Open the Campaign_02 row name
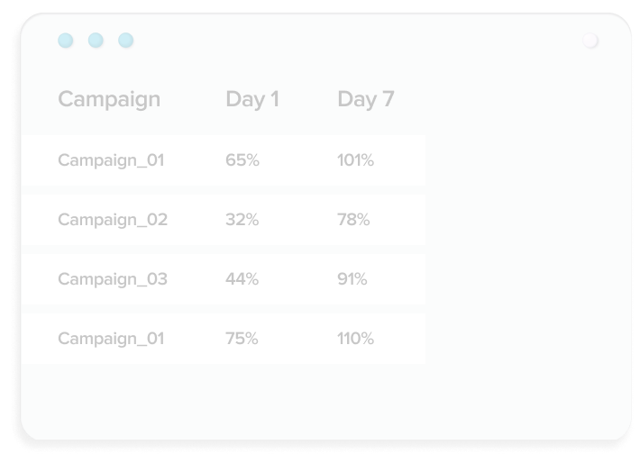 point(113,220)
